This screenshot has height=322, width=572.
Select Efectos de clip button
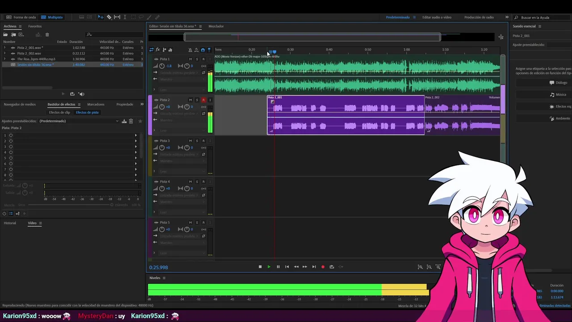coord(59,112)
